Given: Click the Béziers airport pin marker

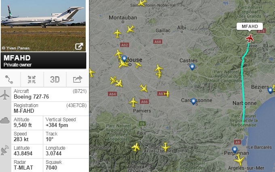Looking at the screenshot, I should click(270, 90).
